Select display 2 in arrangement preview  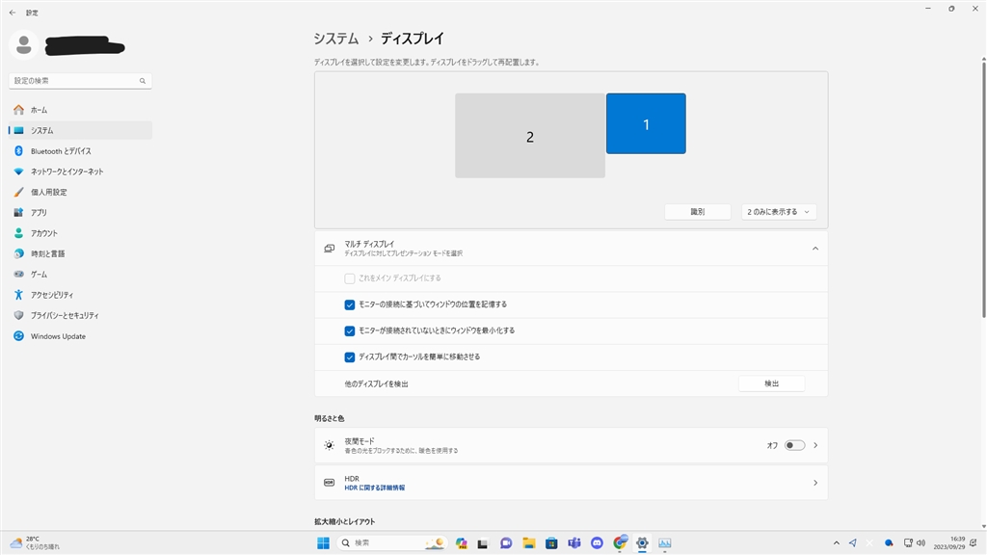click(x=529, y=136)
